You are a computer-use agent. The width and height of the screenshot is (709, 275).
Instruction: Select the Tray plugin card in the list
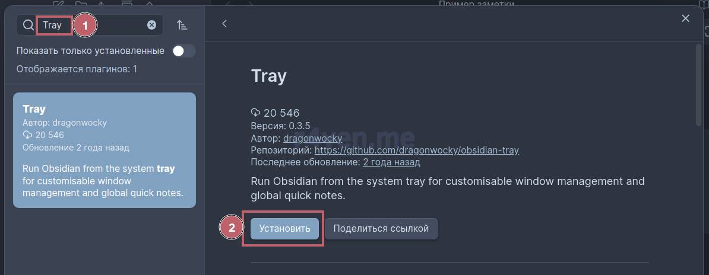pyautogui.click(x=105, y=150)
